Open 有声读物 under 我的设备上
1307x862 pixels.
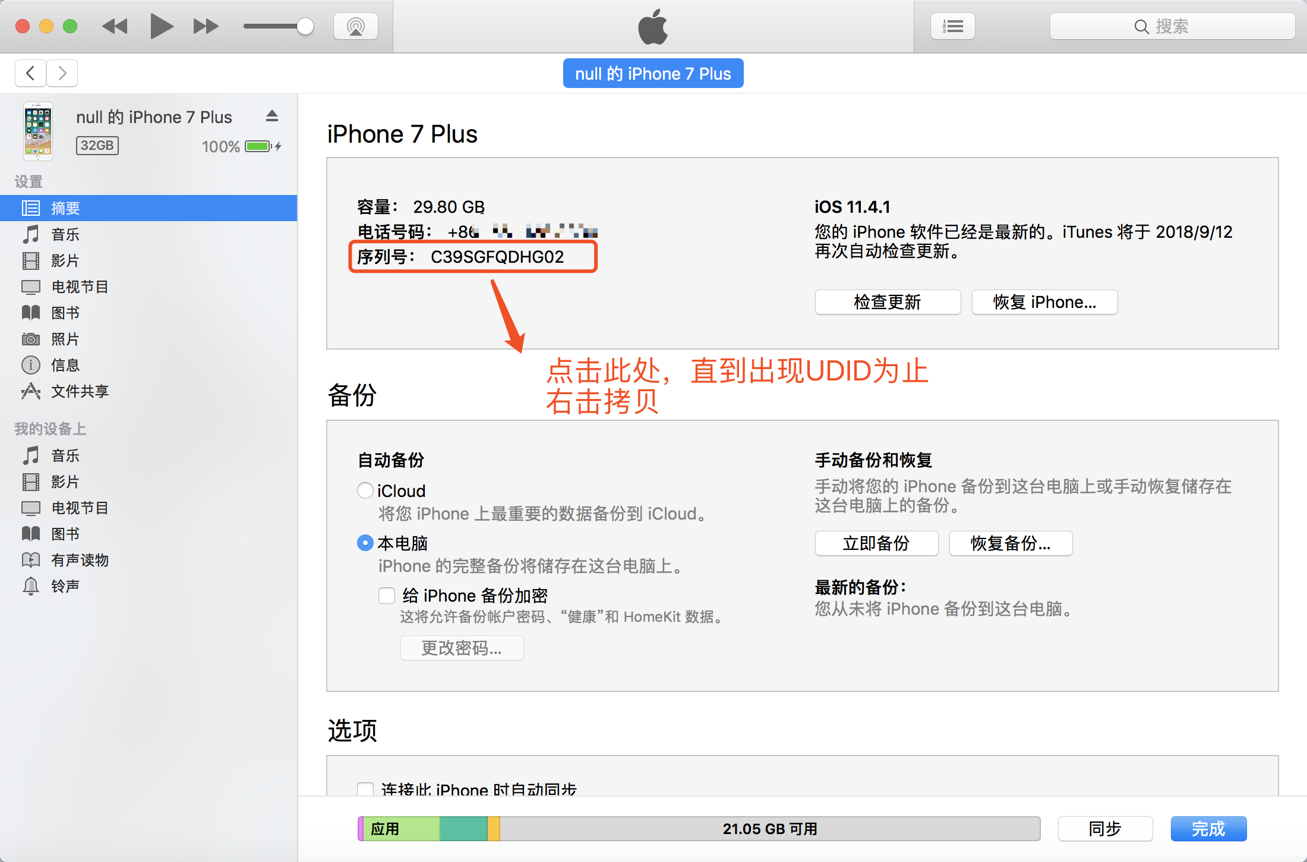[80, 560]
